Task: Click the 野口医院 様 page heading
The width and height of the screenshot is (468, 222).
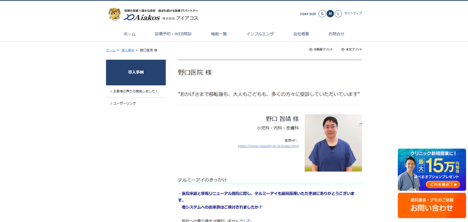Action: [x=195, y=72]
